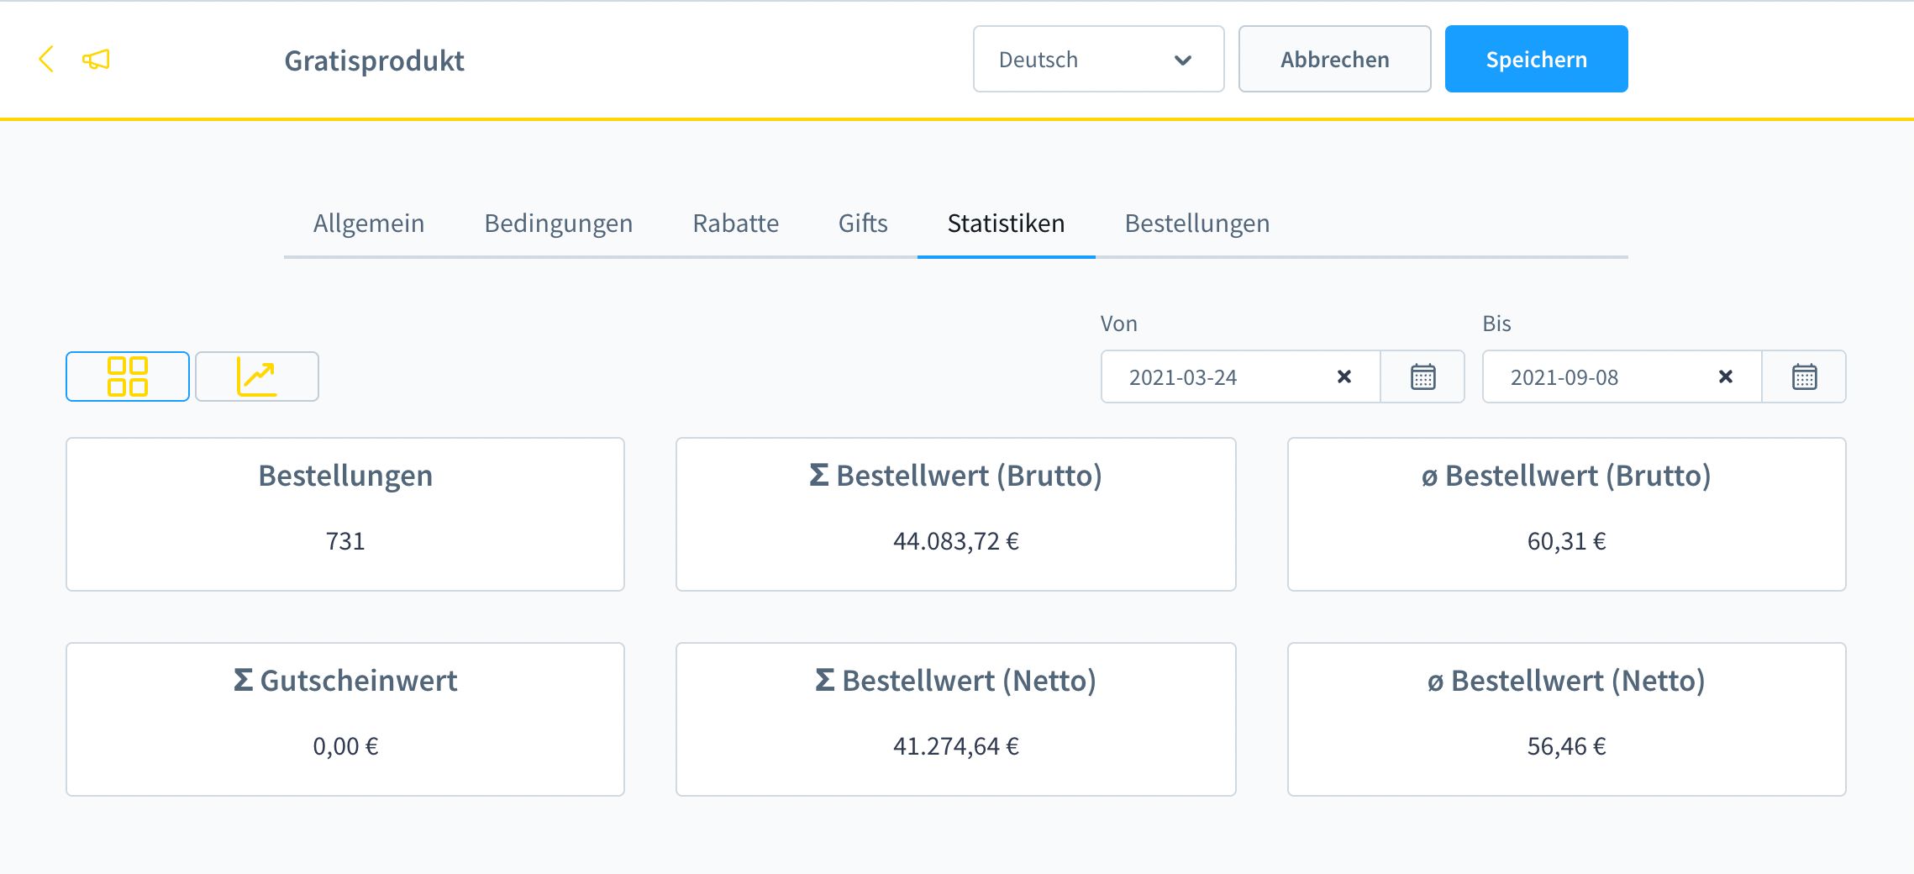Screen dimensions: 1914x874
Task: Switch to the Gifts tab
Action: pos(863,224)
